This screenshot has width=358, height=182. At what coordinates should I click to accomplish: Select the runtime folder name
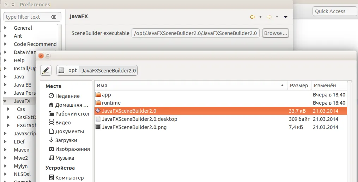tap(111, 103)
